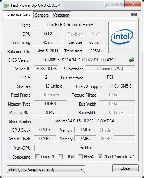This screenshot has width=144, height=178.
Task: Click the Texture Fillrate Unknown field
Action: 117,95
